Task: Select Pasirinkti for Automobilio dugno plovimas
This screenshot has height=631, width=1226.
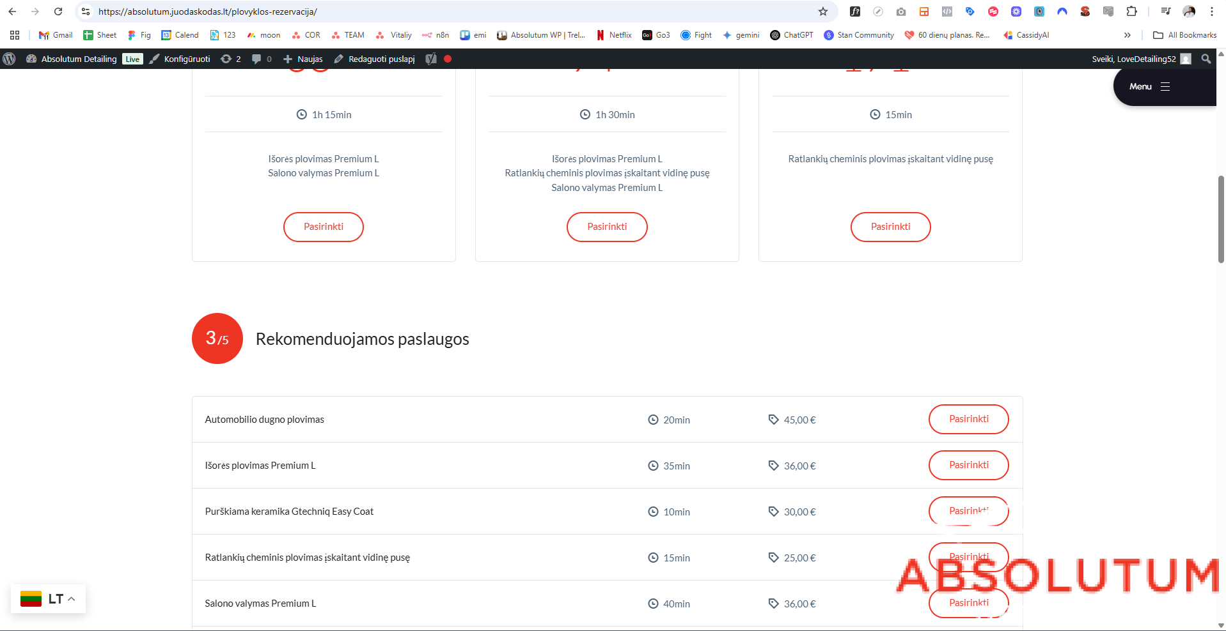Action: click(968, 419)
